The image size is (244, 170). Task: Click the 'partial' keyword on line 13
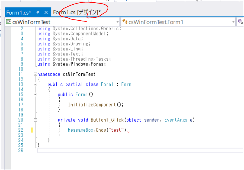pos(74,84)
